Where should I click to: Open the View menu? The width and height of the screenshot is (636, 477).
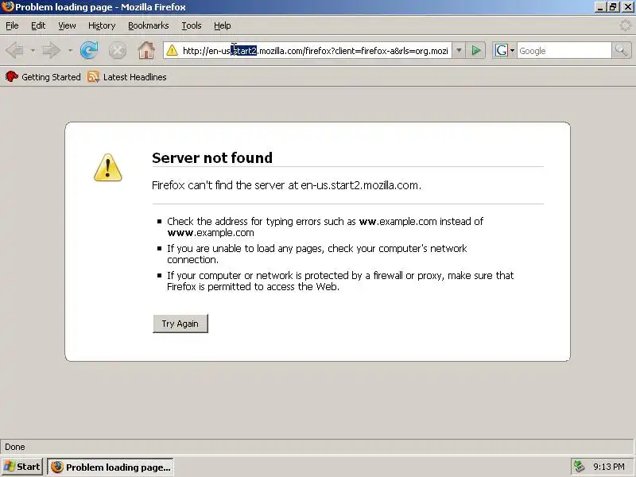pyautogui.click(x=67, y=25)
